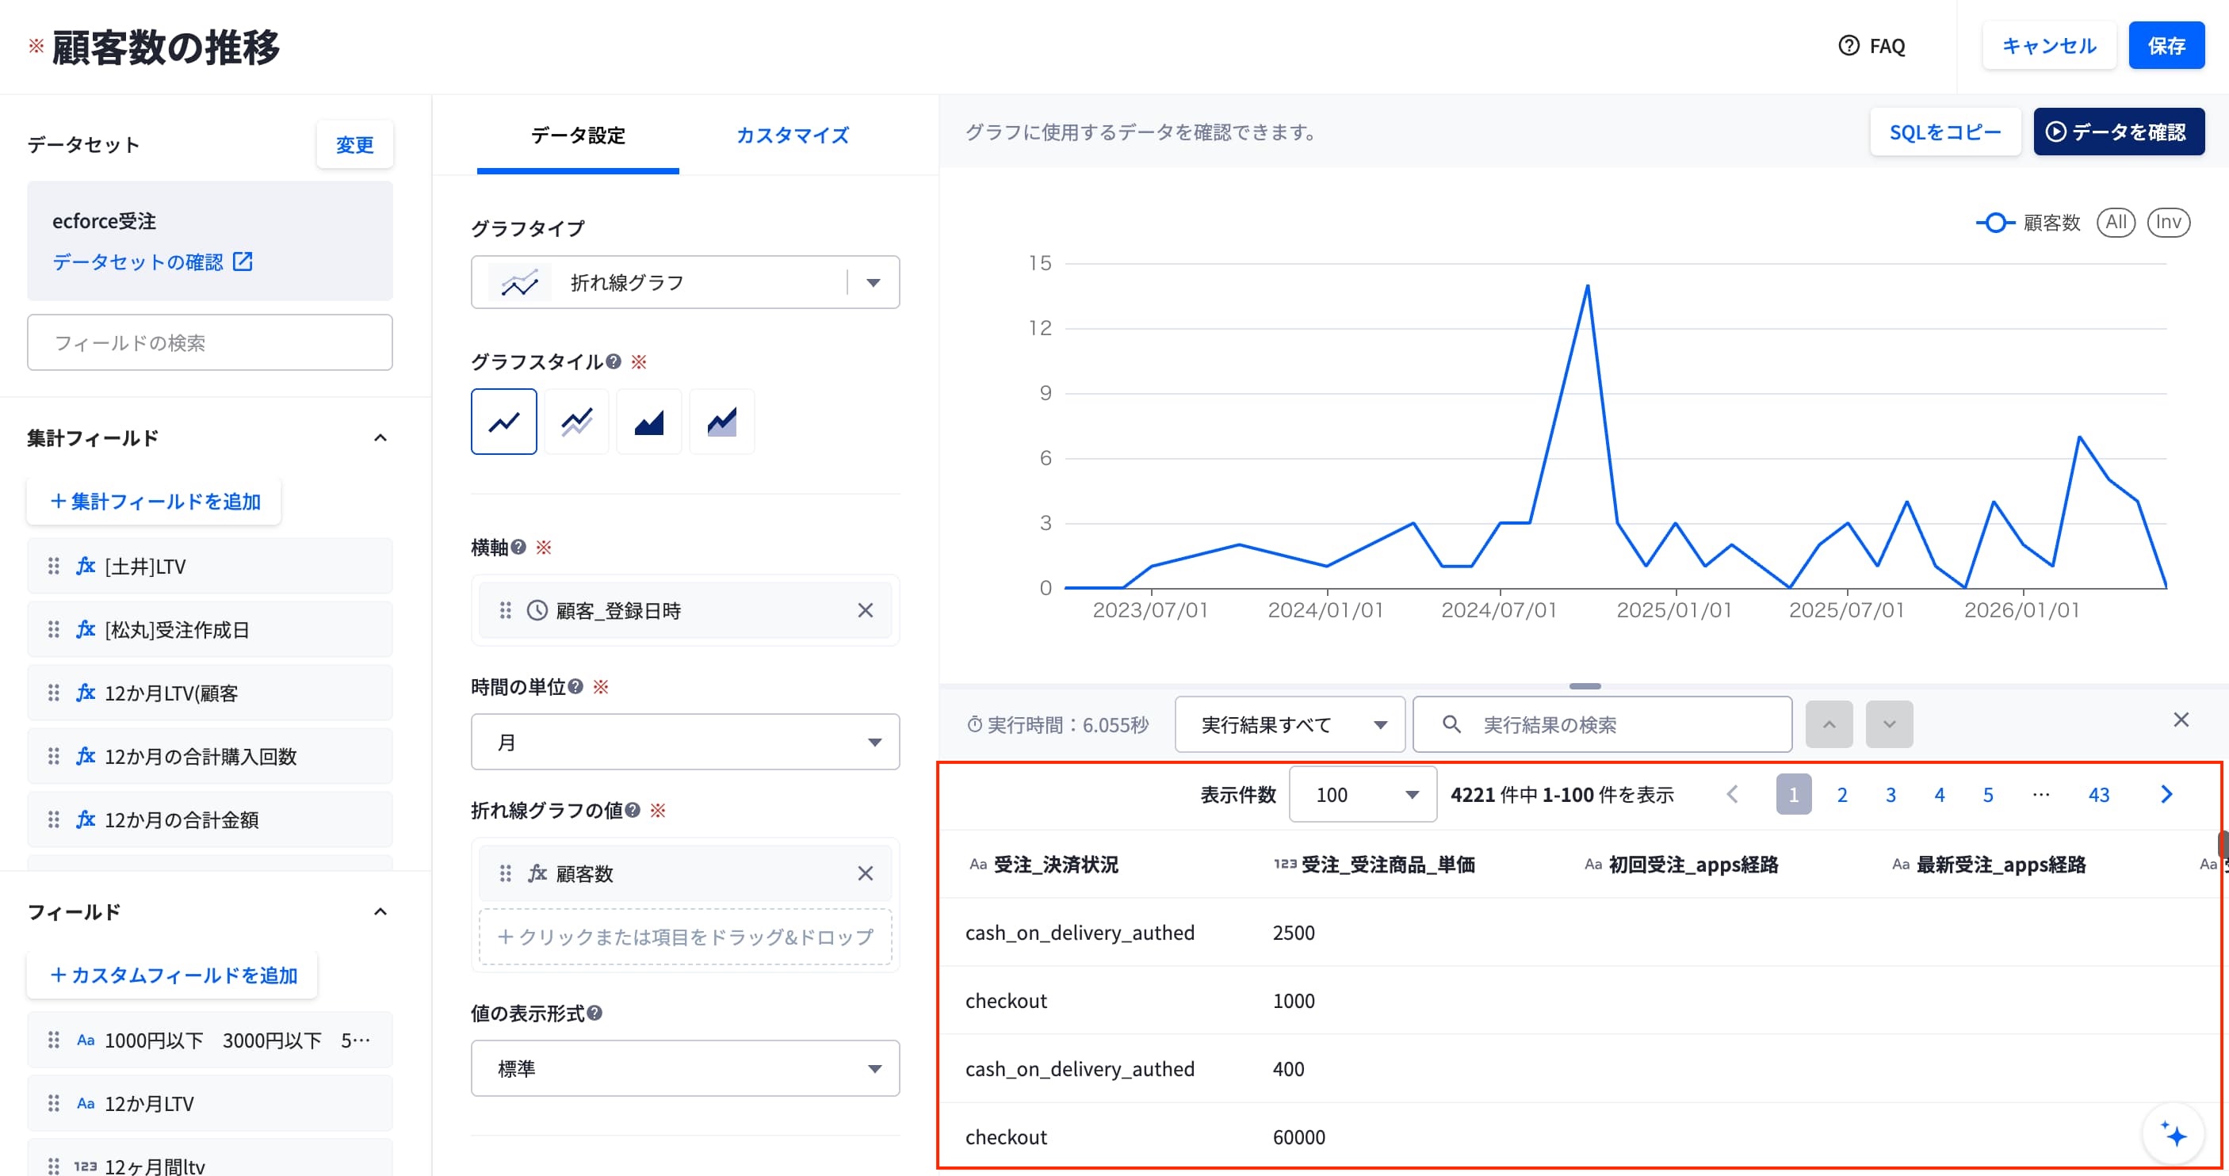Click the SQLをコピー button
Screen dimensions: 2229x1176
[x=1944, y=132]
